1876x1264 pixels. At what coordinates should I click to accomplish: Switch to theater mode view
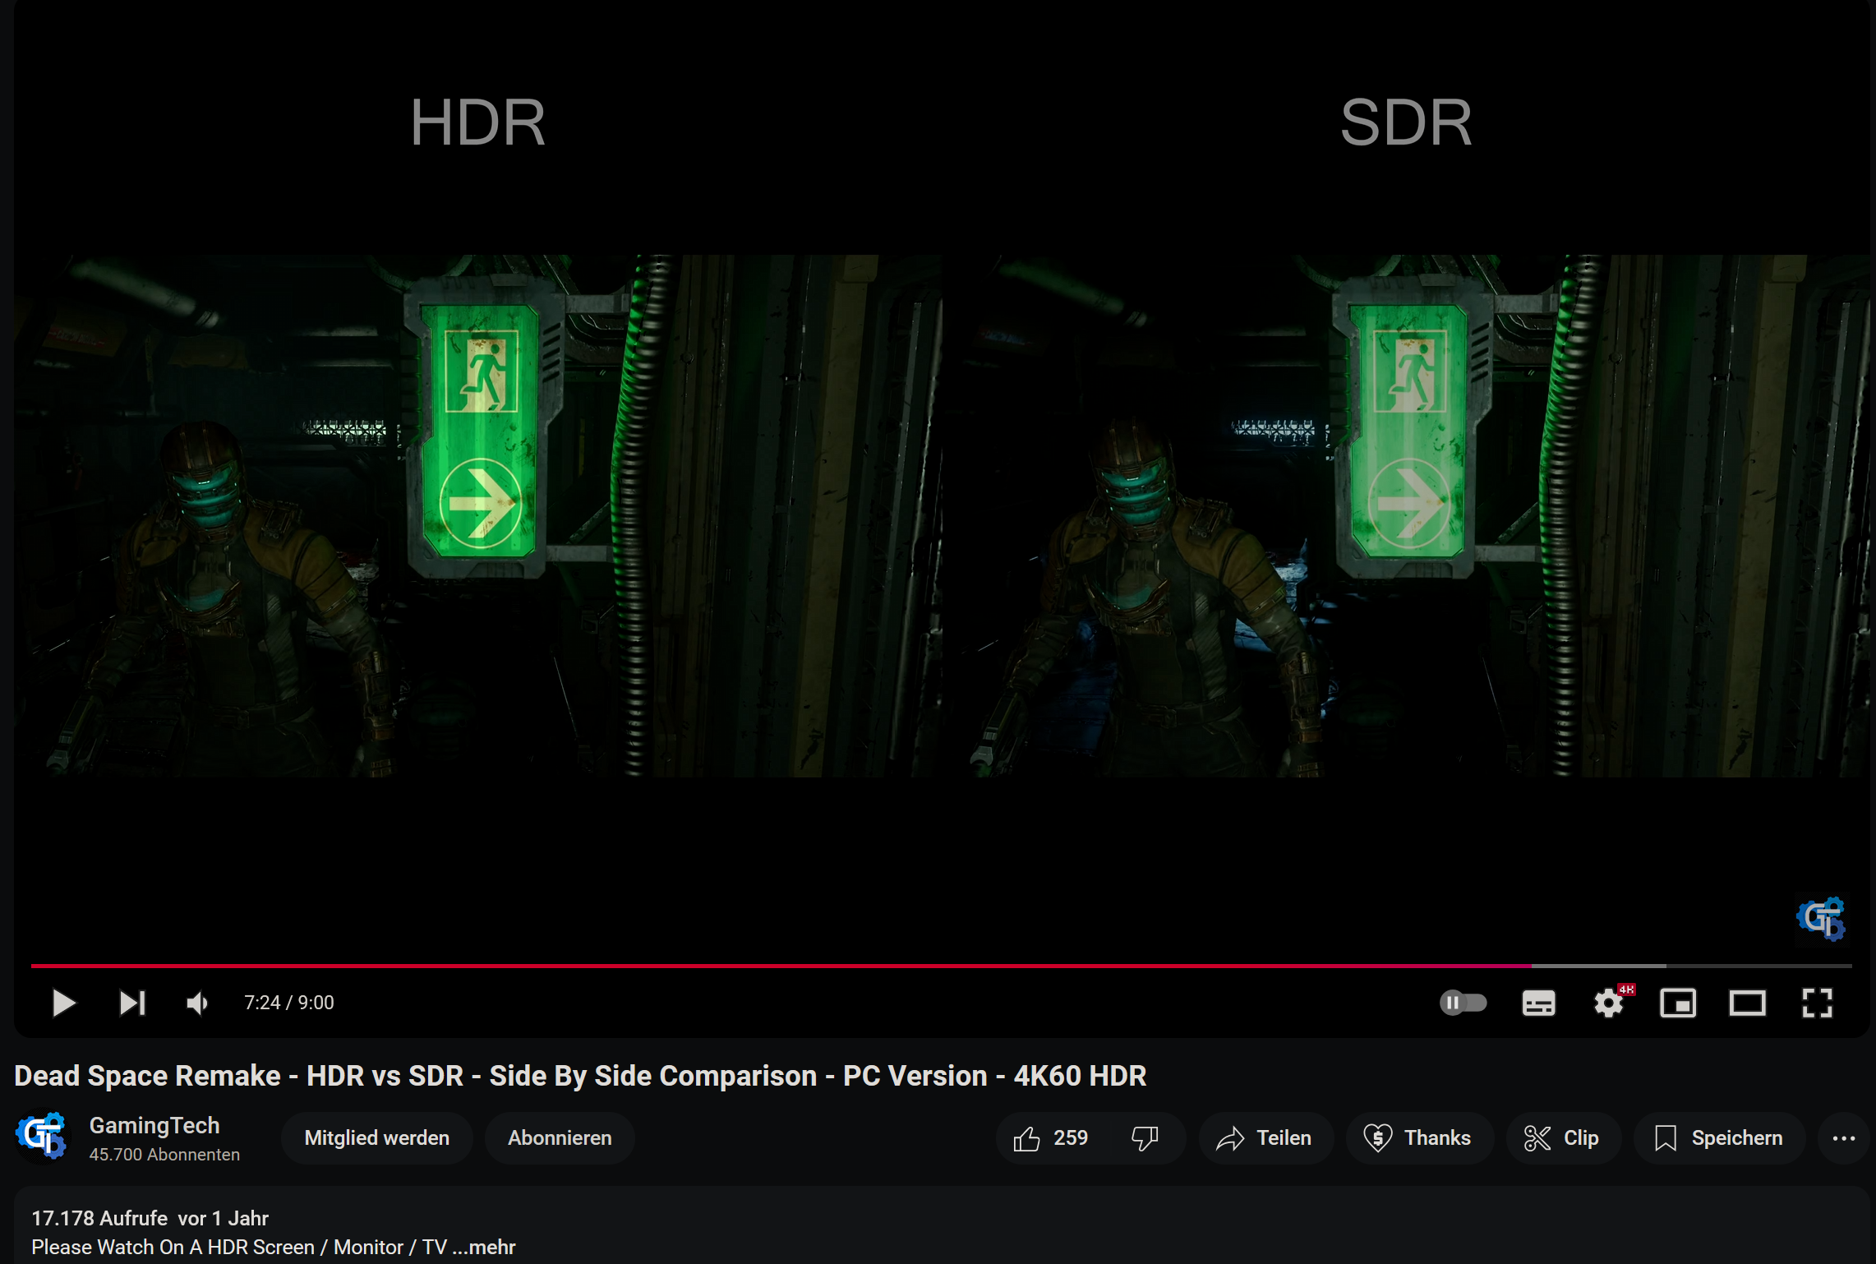1747,1003
